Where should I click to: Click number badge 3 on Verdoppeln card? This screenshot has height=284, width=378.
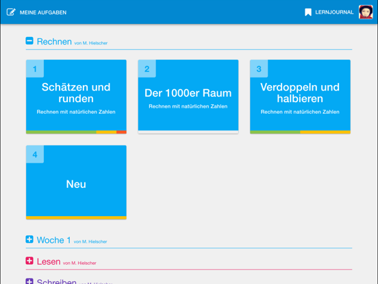point(259,69)
